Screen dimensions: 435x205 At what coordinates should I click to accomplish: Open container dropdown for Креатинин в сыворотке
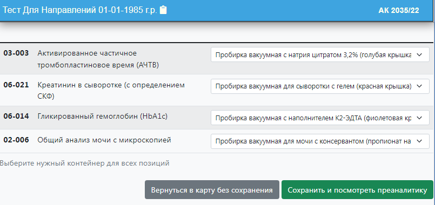tap(320, 86)
